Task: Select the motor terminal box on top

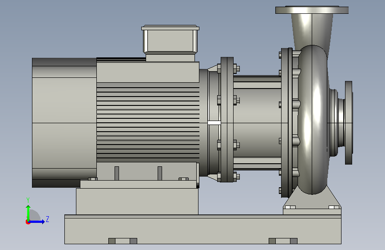Action: [170, 43]
